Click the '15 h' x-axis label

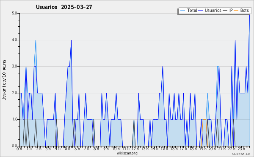coord(164,149)
